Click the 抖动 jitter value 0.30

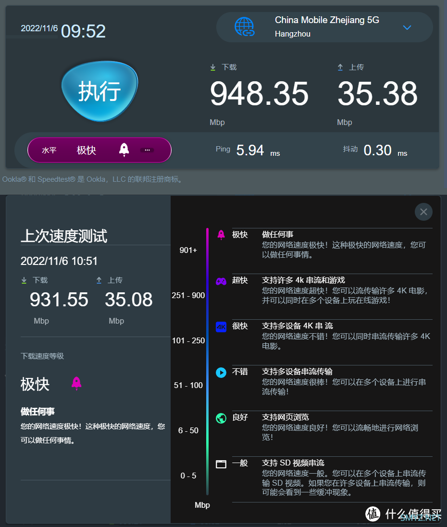click(x=377, y=150)
